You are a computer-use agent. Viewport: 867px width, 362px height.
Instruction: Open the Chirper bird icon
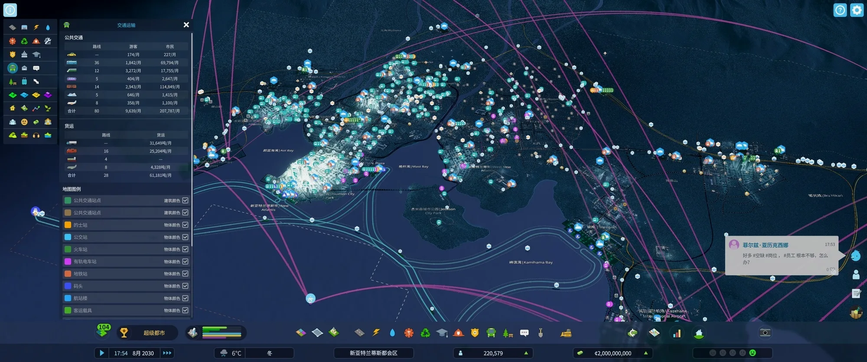click(x=856, y=256)
